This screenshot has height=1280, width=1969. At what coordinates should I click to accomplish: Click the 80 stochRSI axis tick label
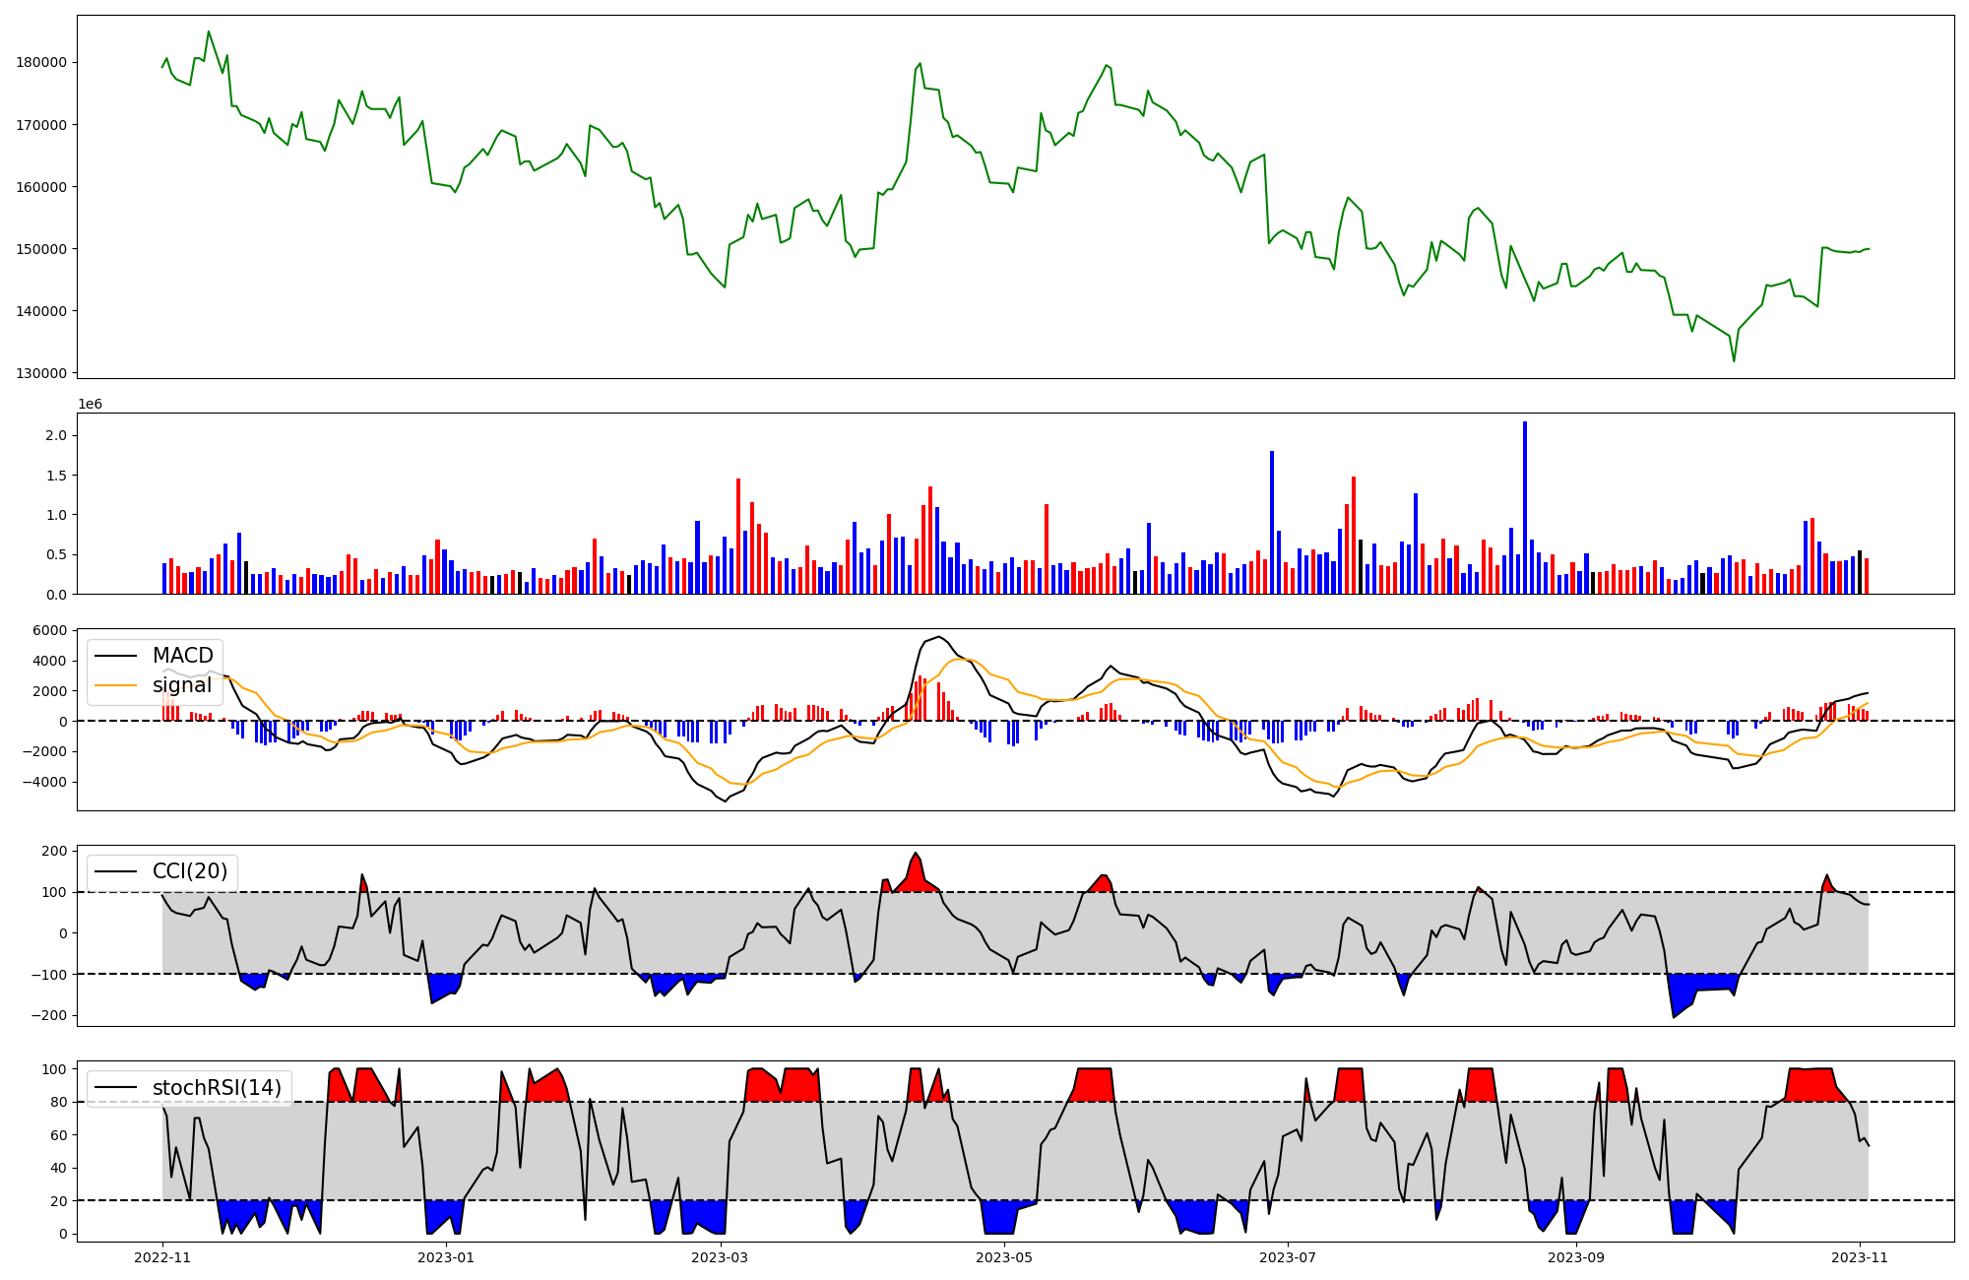pos(59,1103)
